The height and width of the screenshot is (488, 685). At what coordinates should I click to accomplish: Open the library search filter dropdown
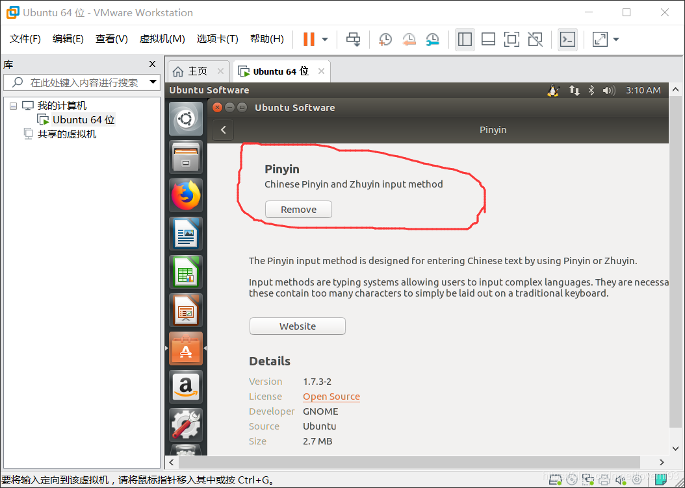153,82
